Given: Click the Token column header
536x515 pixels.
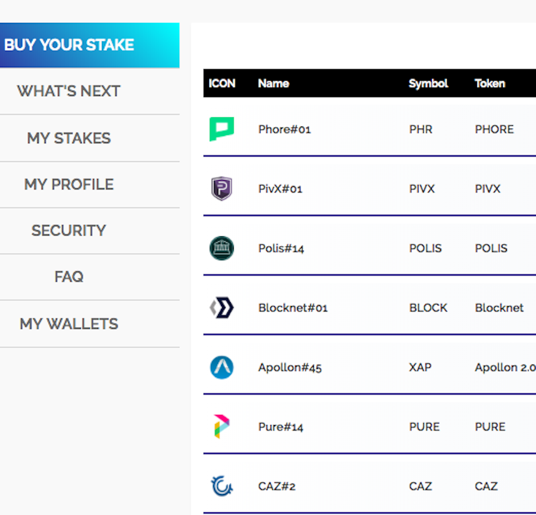Looking at the screenshot, I should [490, 84].
